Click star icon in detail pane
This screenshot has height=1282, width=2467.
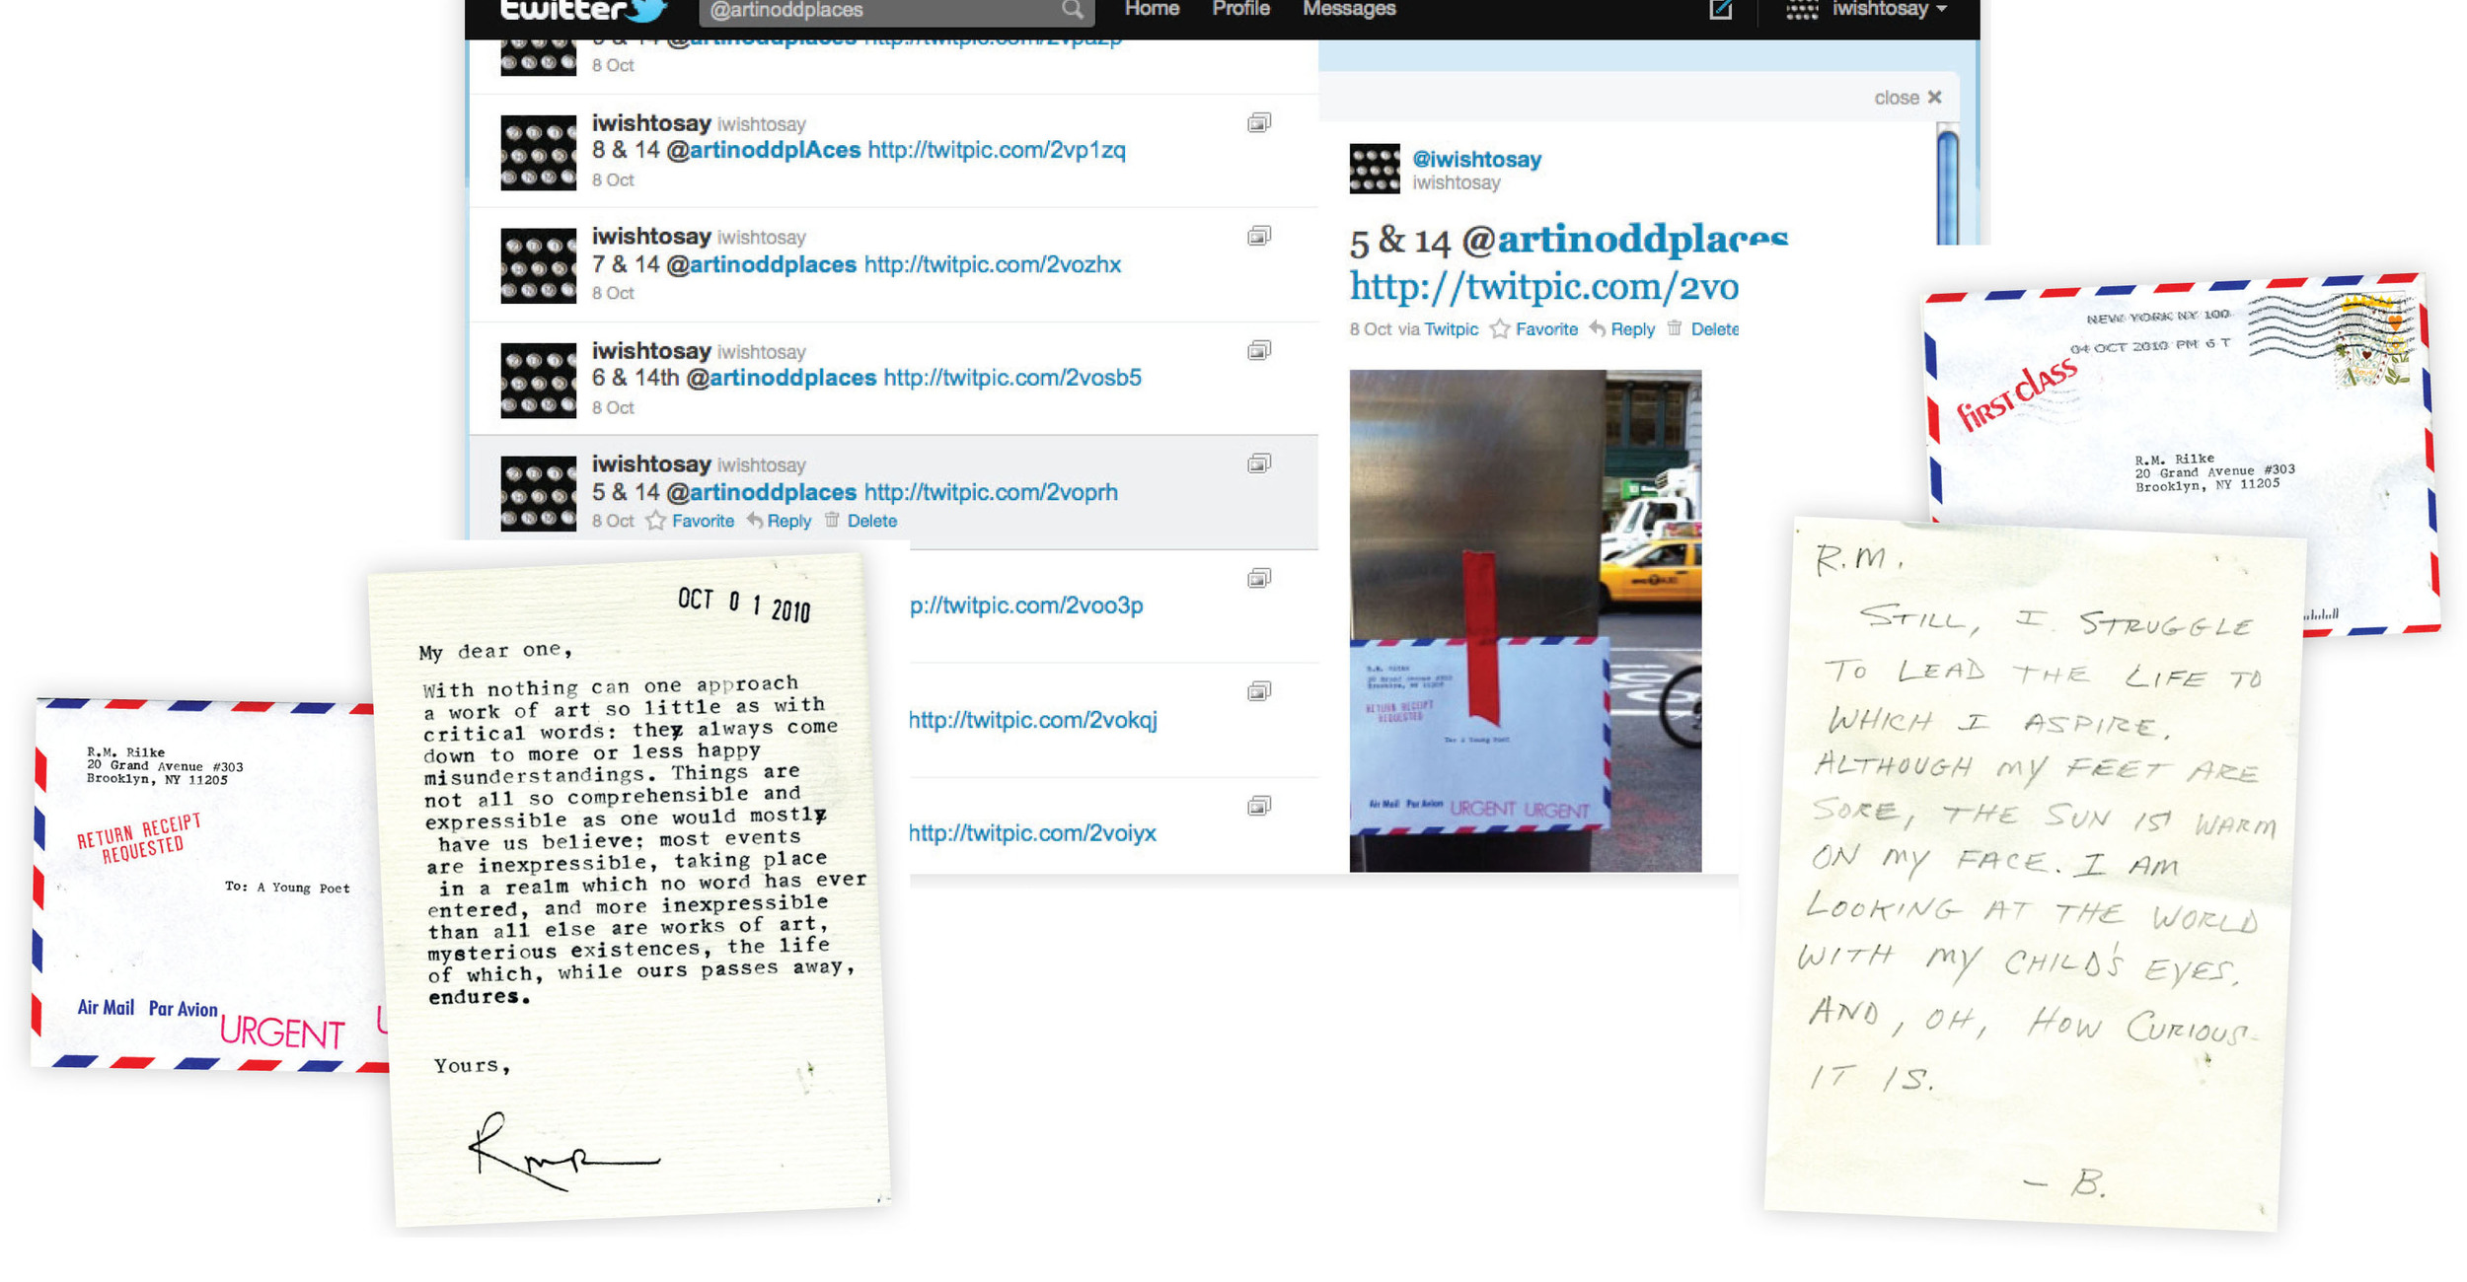tap(1500, 329)
